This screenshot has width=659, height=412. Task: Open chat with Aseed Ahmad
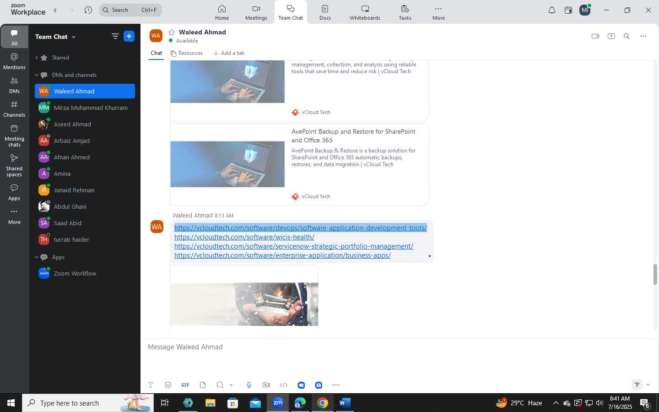click(85, 124)
